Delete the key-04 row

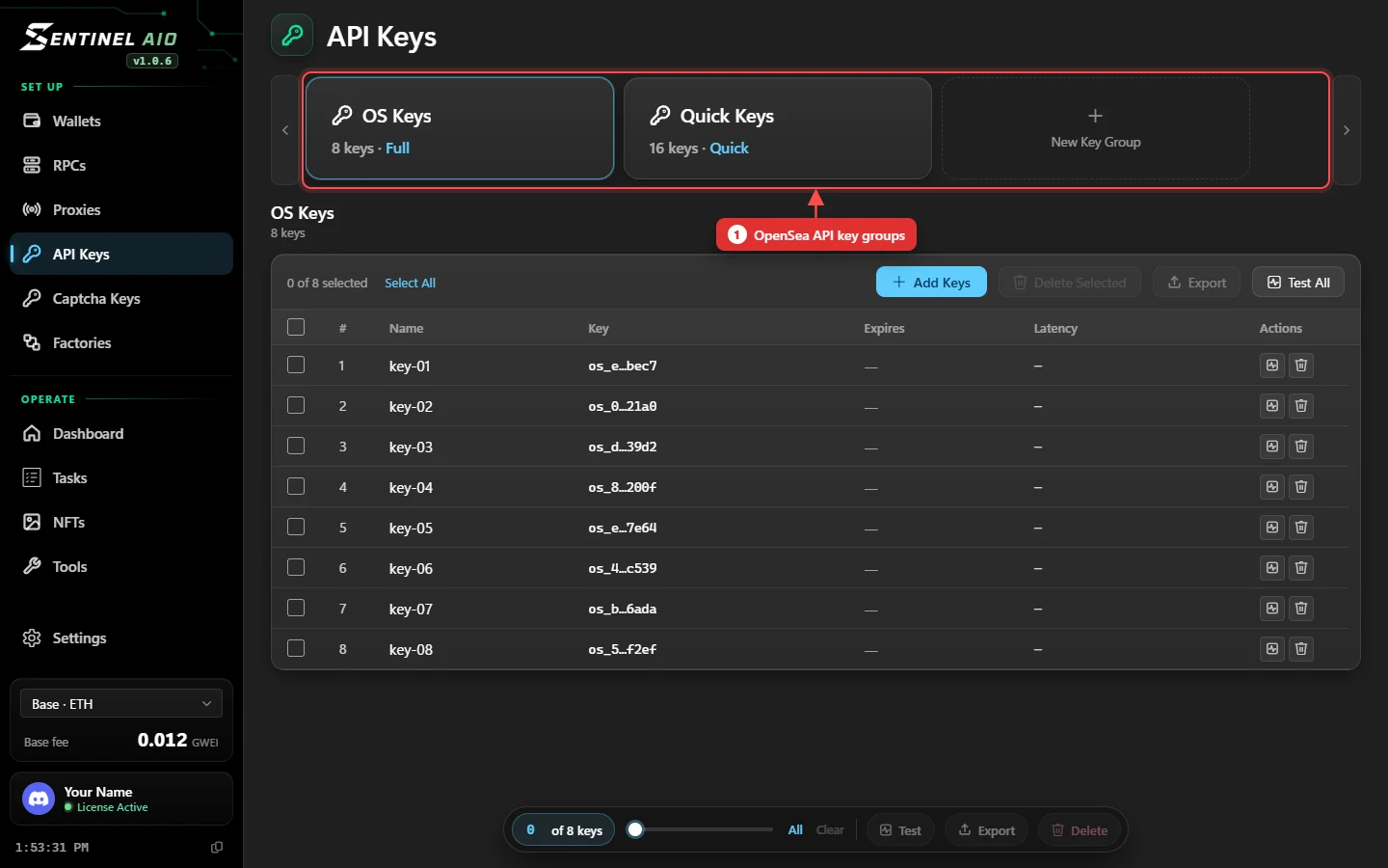(x=1301, y=487)
